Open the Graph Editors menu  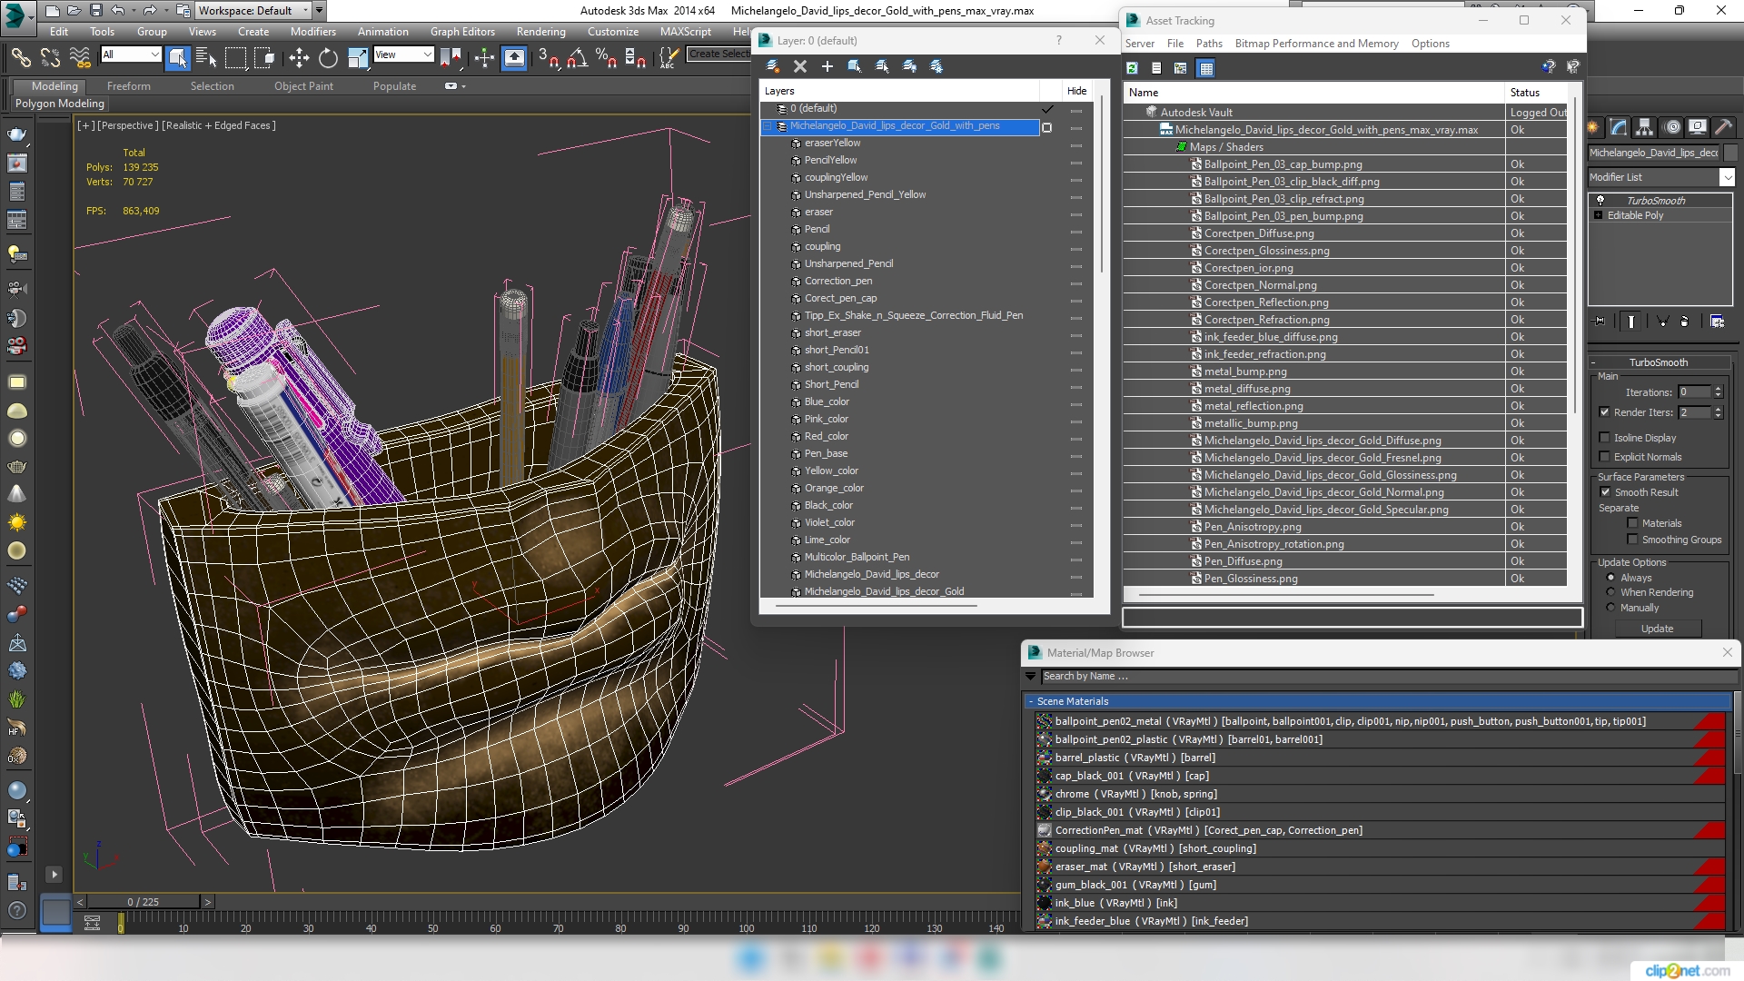462,31
